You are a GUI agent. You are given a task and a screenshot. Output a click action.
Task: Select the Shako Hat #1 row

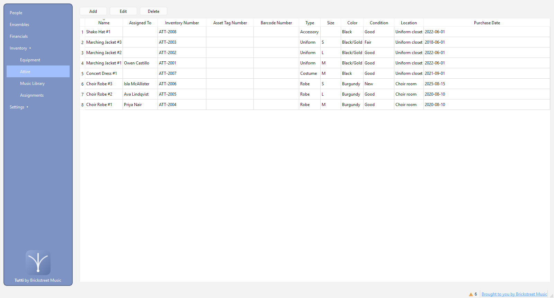(x=315, y=32)
